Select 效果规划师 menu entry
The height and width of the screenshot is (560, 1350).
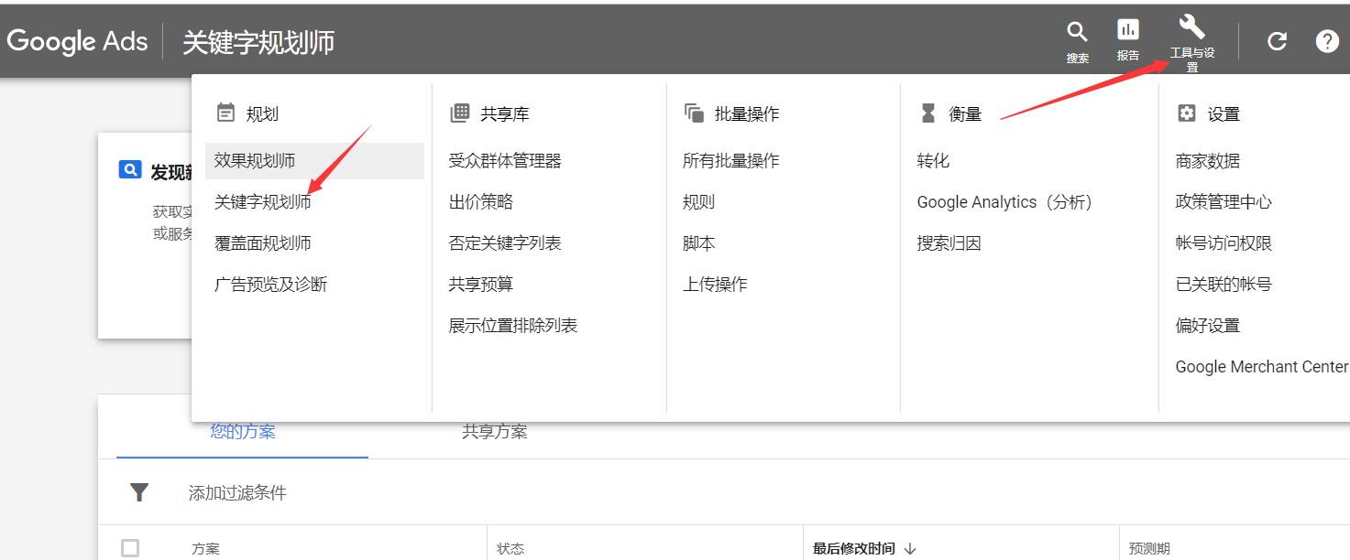(314, 161)
